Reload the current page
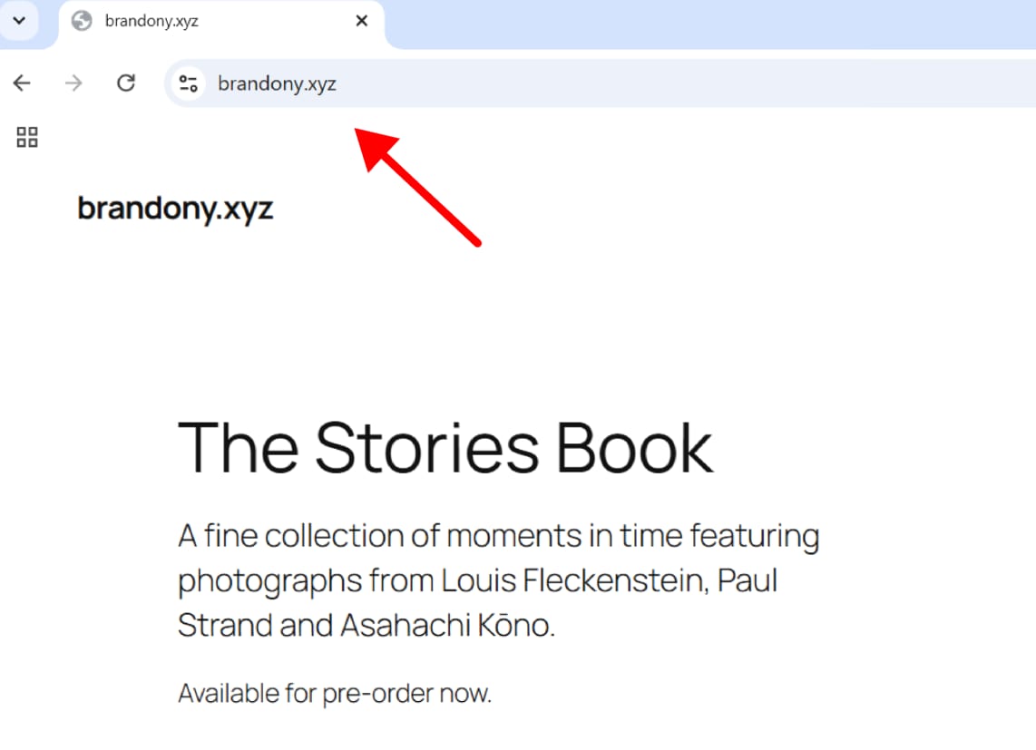 click(x=126, y=83)
